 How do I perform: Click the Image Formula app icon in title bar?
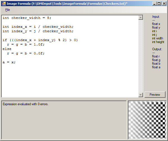pyautogui.click(x=4, y=4)
